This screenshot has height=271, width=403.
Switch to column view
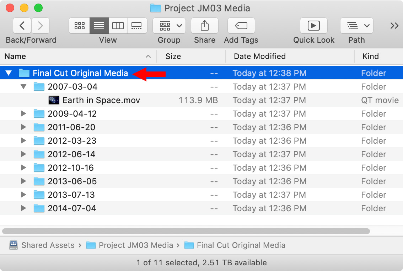(x=118, y=26)
